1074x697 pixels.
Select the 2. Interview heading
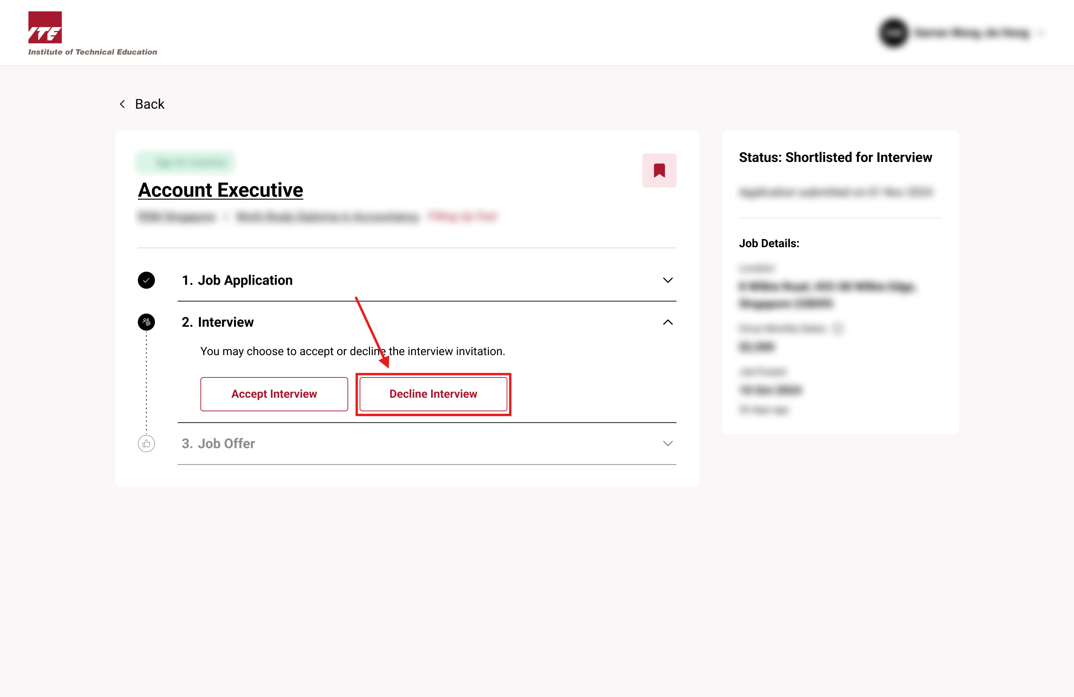click(218, 322)
